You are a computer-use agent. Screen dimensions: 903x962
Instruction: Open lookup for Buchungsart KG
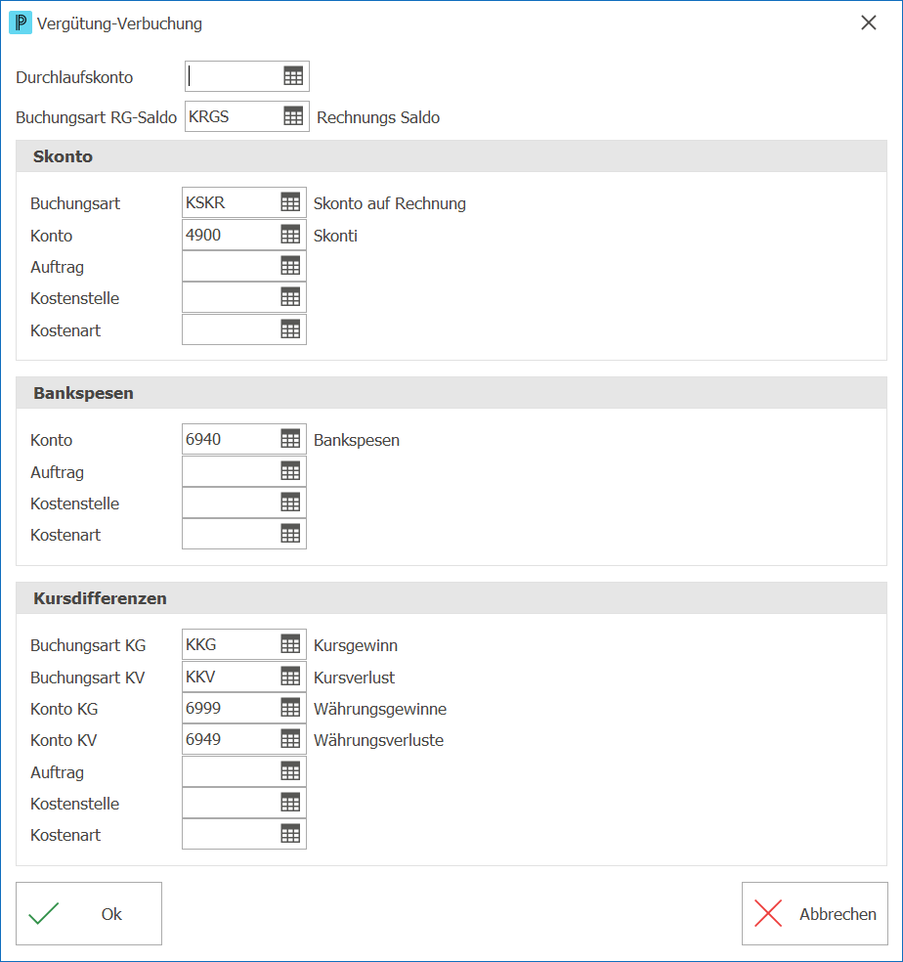point(290,644)
